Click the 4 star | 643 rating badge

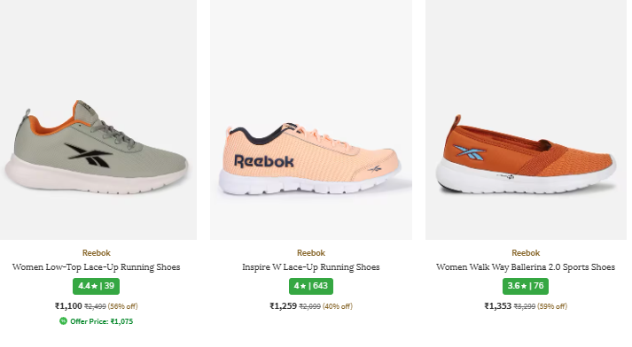(311, 286)
